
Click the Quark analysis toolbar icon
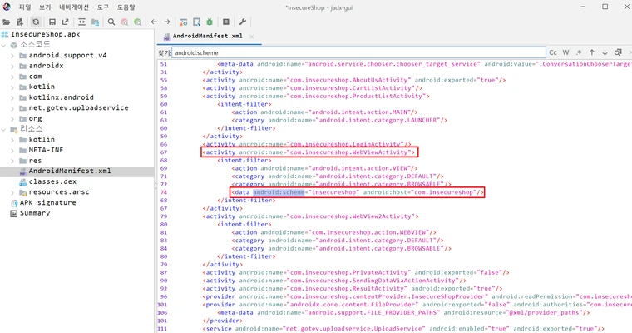tap(197, 22)
